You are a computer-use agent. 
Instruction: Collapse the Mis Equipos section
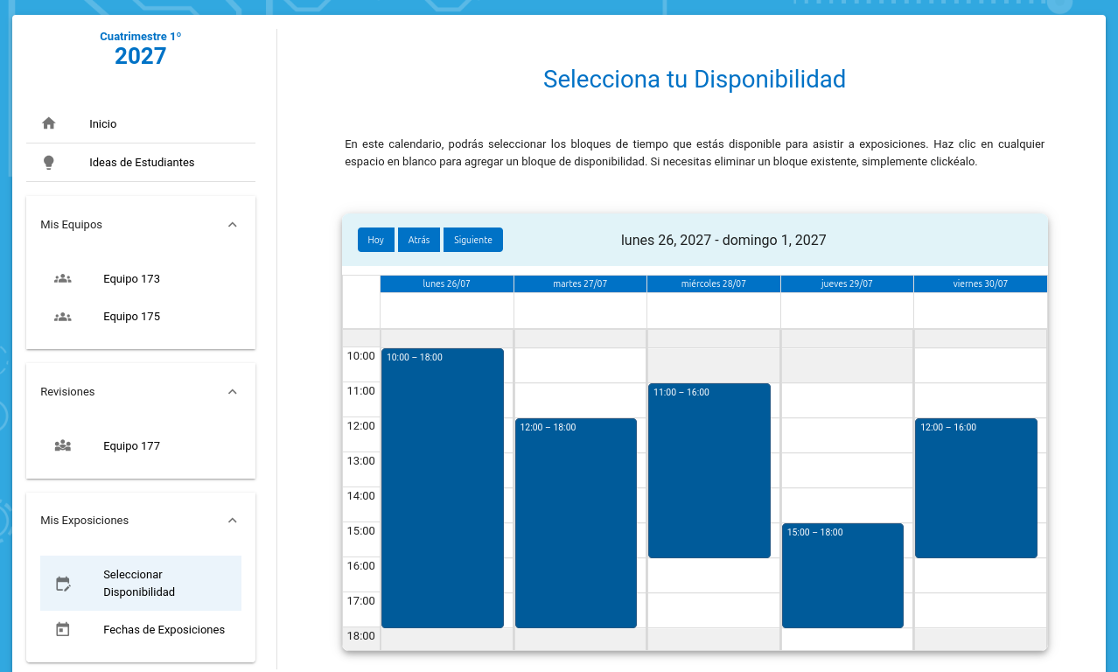[232, 225]
